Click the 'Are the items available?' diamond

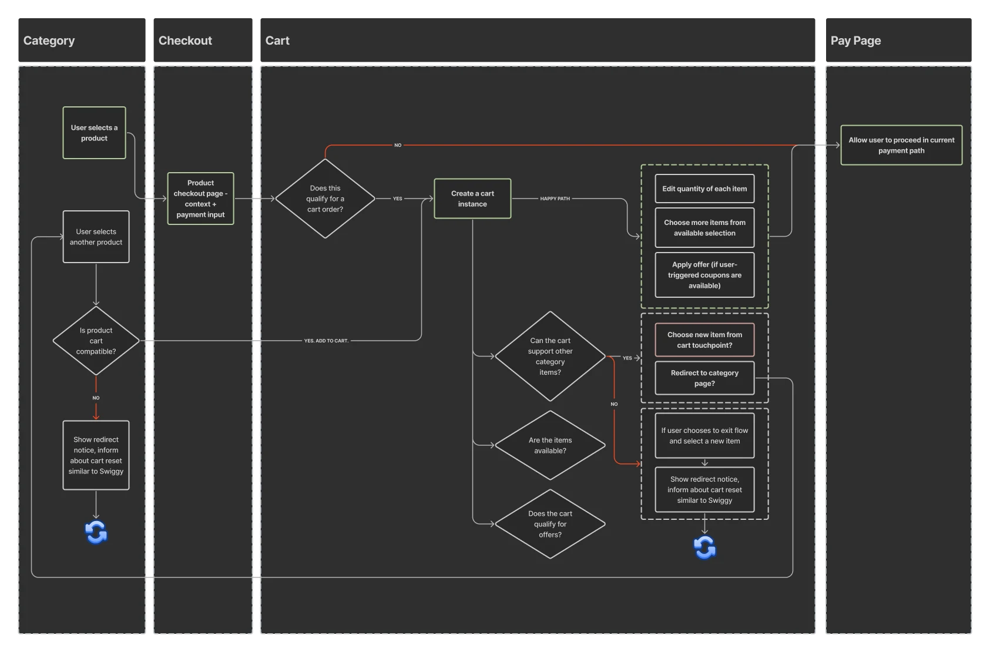click(x=550, y=445)
